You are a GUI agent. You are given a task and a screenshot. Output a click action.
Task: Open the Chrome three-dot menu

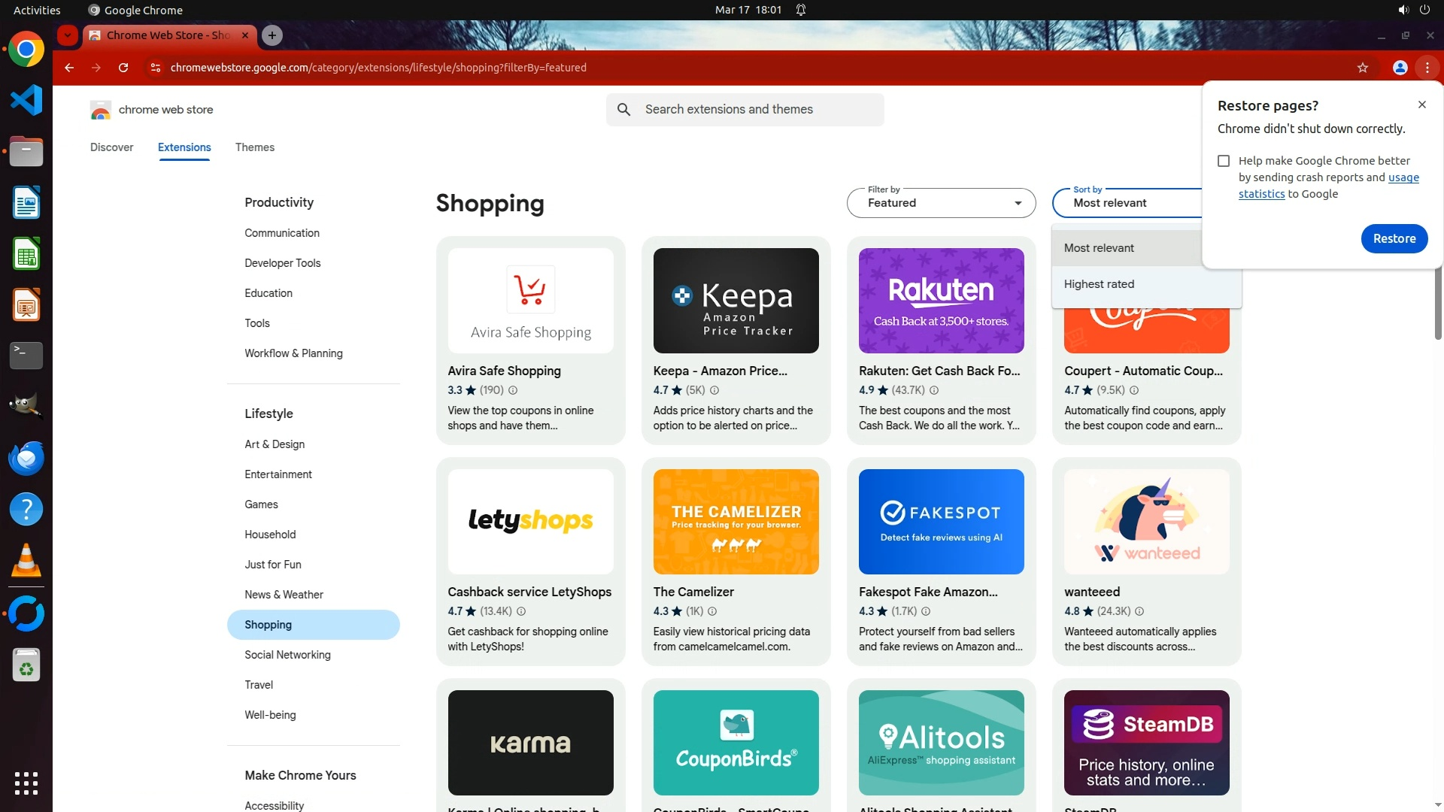(1427, 68)
